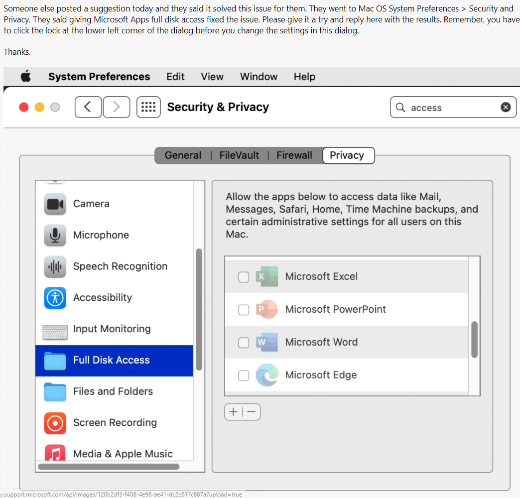Select the Microphone label in the list
520x498 pixels.
tap(101, 235)
